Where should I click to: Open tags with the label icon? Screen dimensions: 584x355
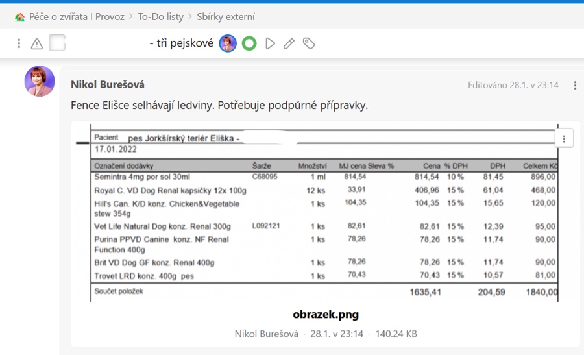[309, 43]
